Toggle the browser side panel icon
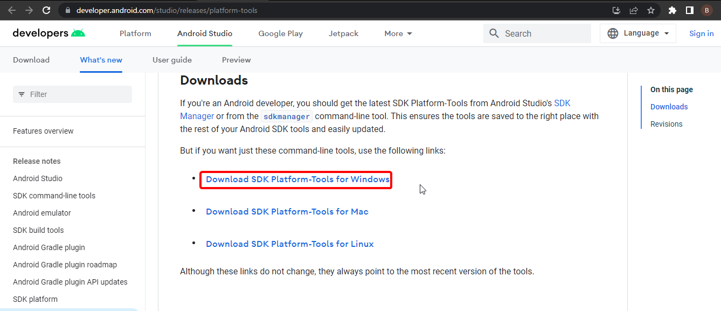 [x=689, y=10]
